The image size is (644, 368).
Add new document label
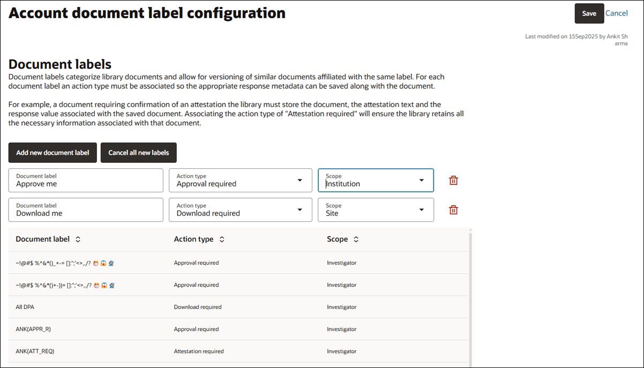pos(52,152)
